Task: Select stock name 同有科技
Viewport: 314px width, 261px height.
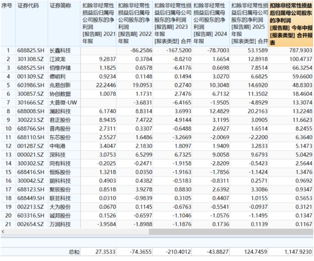Action: (60, 163)
